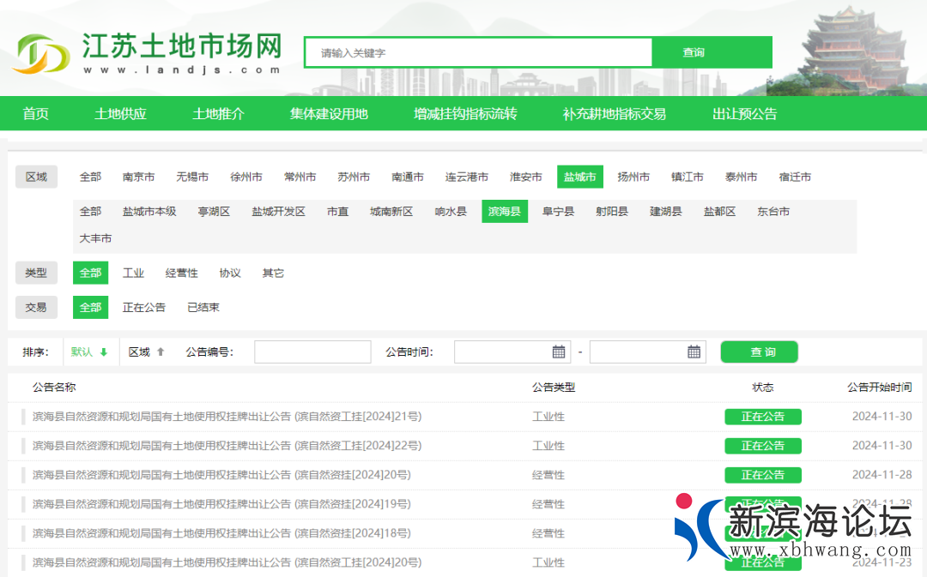
Task: Choose 苏州市 region filter
Action: pyautogui.click(x=354, y=177)
